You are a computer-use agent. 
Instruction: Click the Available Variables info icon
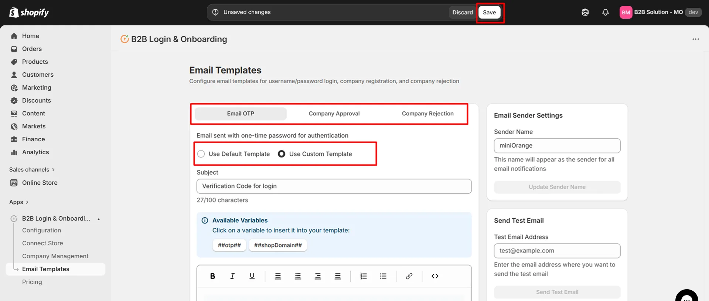click(205, 220)
